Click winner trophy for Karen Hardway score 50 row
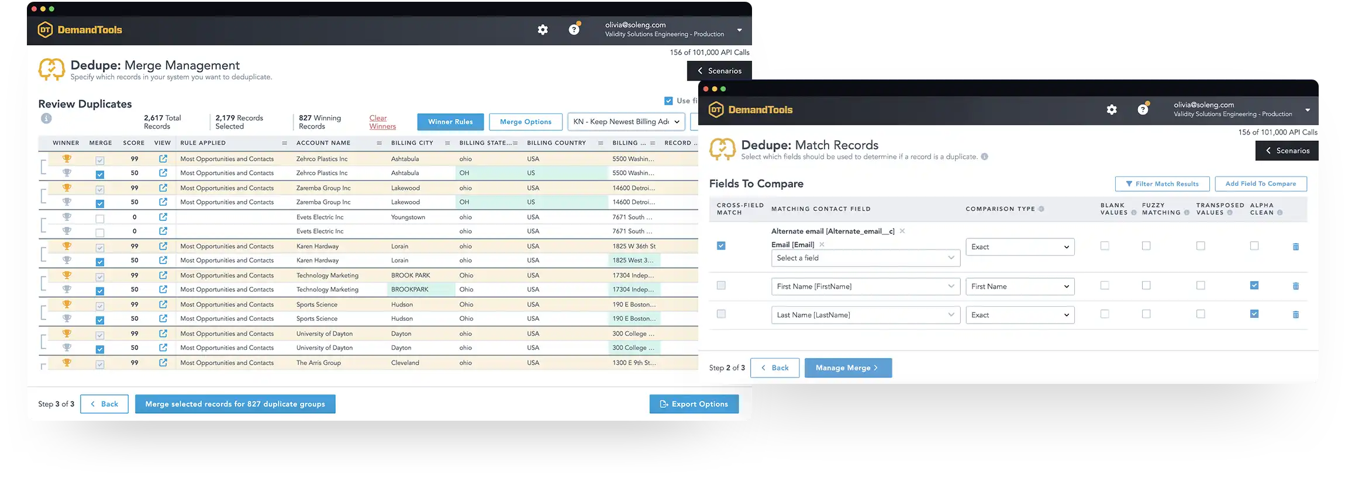1345x485 pixels. [x=67, y=260]
